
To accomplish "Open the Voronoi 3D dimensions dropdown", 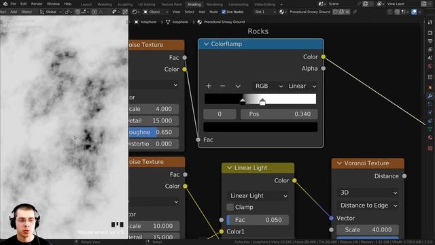I will pos(368,193).
